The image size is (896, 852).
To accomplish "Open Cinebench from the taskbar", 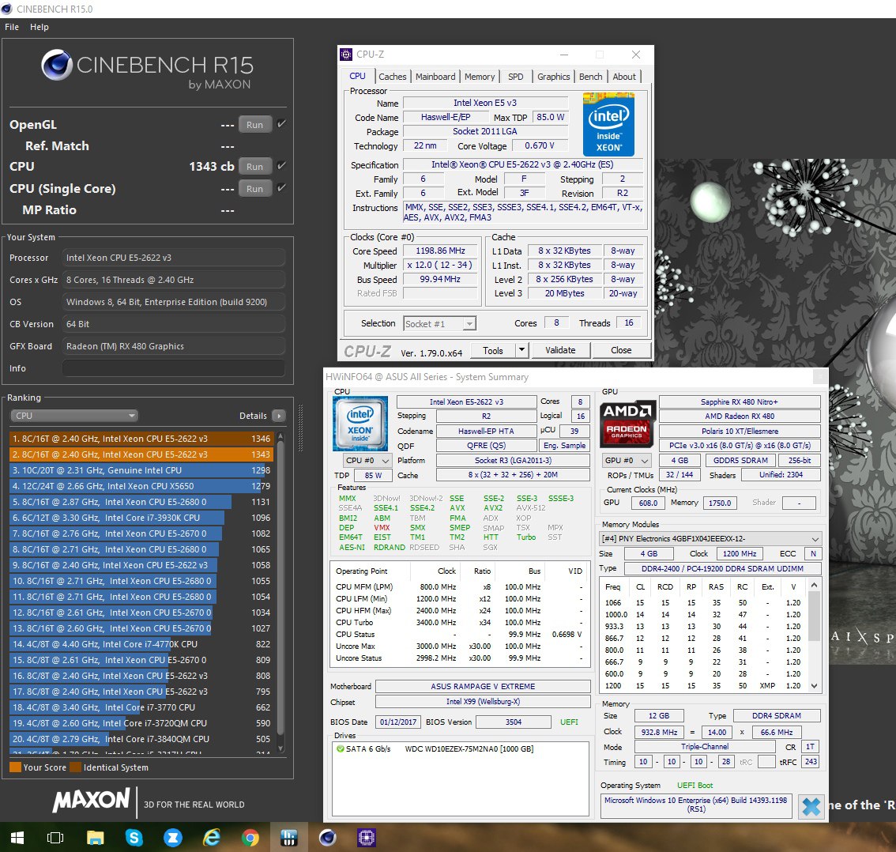I will click(327, 838).
